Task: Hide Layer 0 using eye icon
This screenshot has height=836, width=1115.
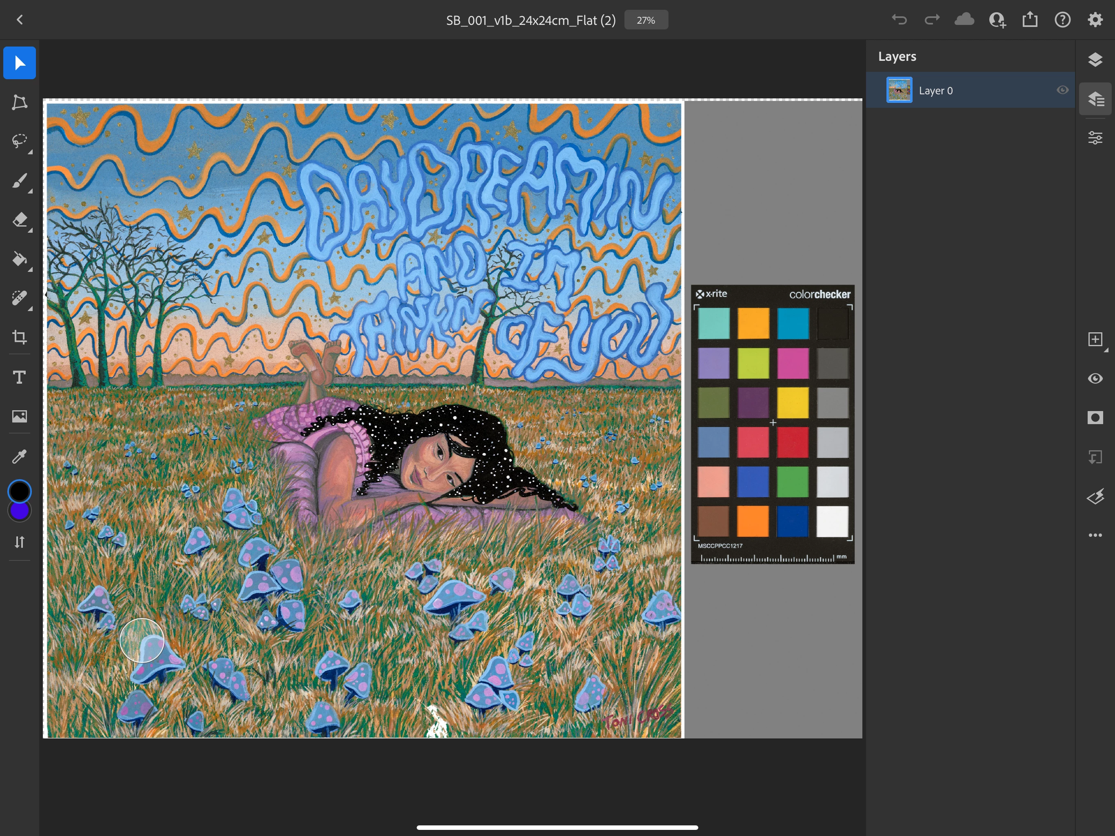Action: 1062,90
